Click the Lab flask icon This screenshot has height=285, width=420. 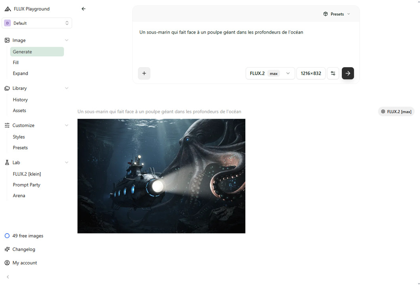(7, 162)
